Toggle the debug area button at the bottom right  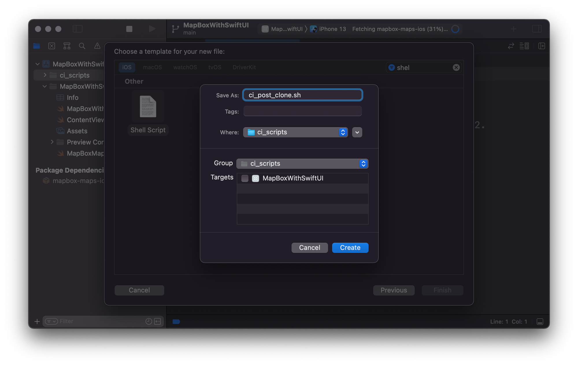pos(540,322)
